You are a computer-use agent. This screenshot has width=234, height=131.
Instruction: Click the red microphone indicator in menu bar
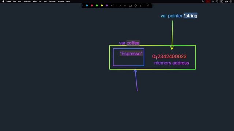click(x=208, y=1)
